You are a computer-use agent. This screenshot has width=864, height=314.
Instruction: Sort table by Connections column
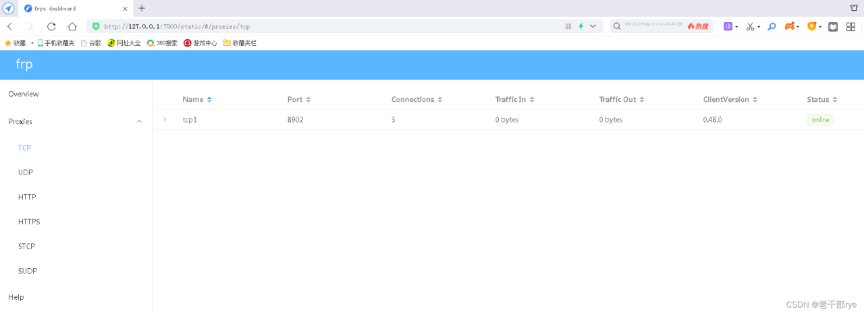coord(416,99)
